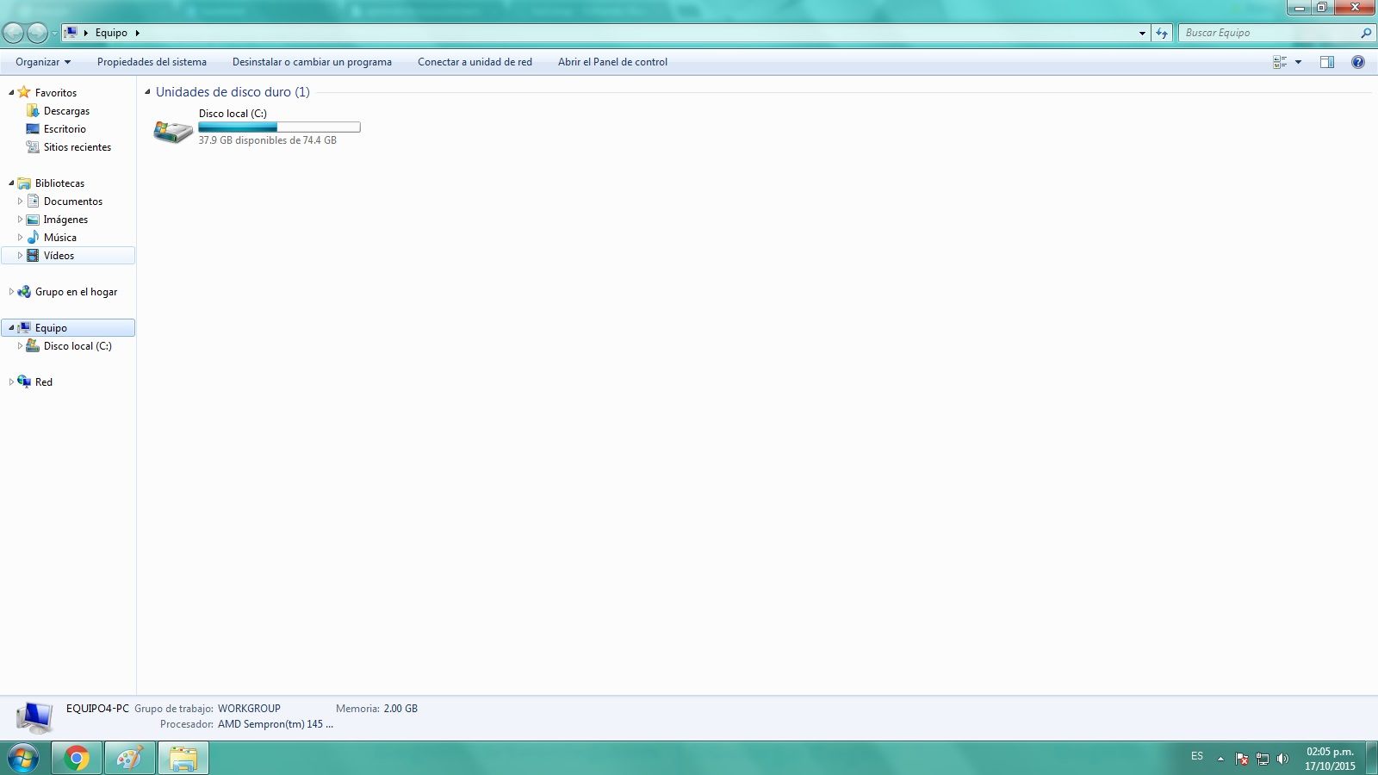Open the Organizar menu
Screen dimensions: 1378x775
click(x=42, y=62)
